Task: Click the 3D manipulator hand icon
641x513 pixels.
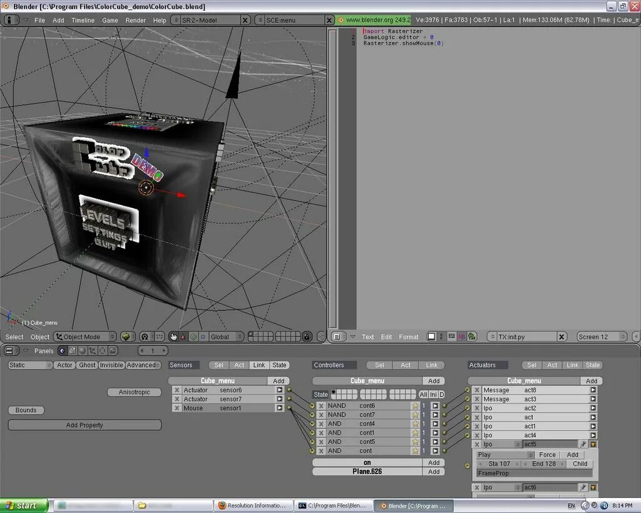Action: [173, 337]
